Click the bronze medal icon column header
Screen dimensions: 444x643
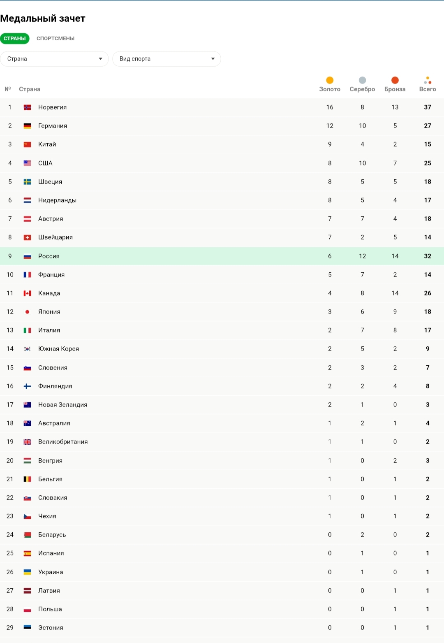[x=395, y=80]
